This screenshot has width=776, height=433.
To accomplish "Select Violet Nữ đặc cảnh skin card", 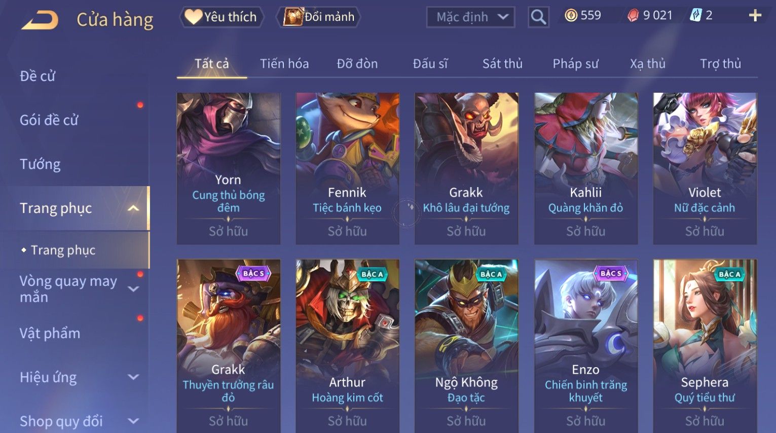I will (705, 168).
